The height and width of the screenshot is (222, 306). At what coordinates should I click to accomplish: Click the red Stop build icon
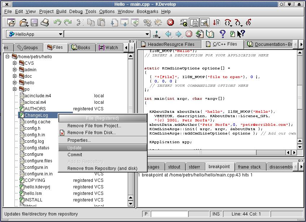click(x=171, y=22)
